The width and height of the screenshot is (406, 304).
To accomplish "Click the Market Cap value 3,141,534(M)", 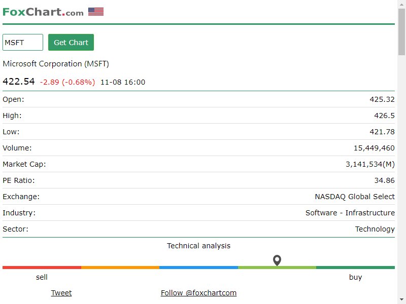I will (x=370, y=164).
